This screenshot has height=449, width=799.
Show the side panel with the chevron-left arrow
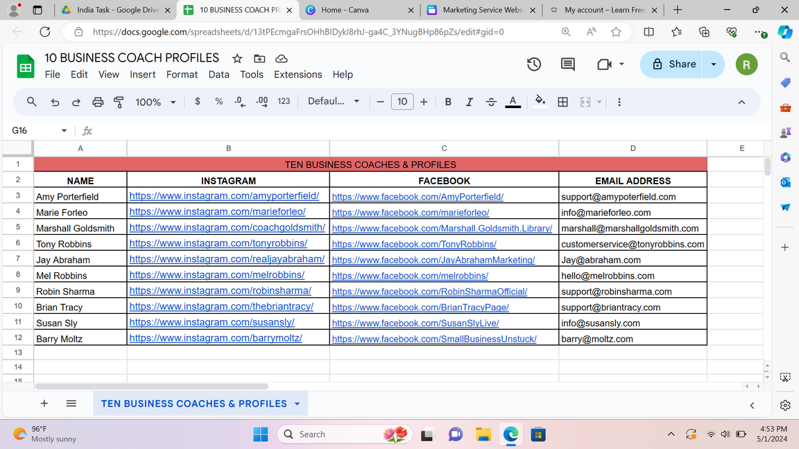(x=752, y=405)
